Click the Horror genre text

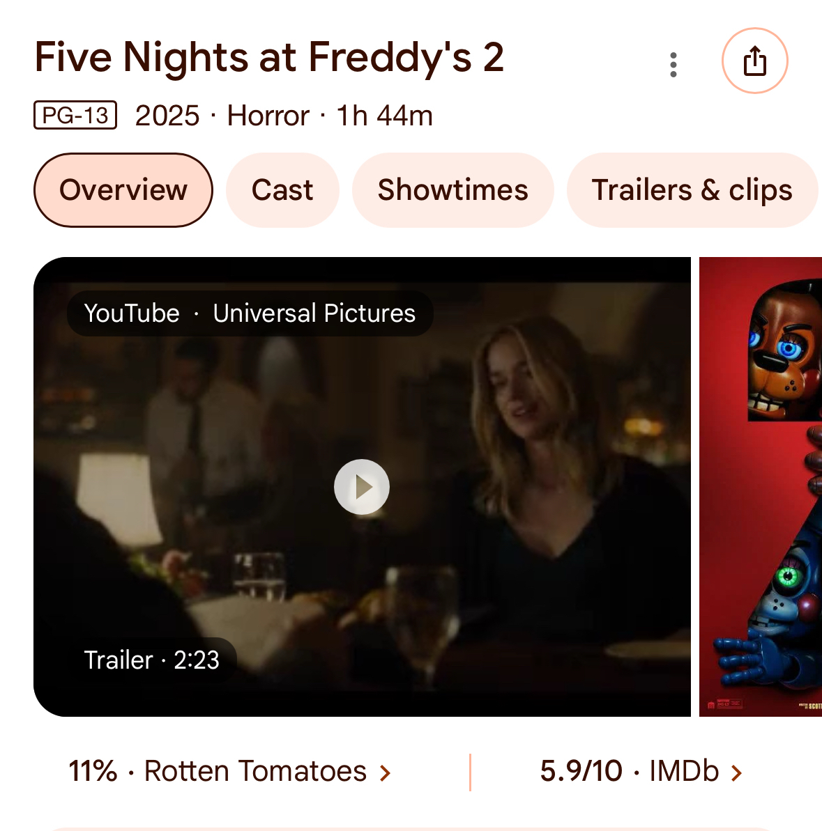tap(268, 116)
